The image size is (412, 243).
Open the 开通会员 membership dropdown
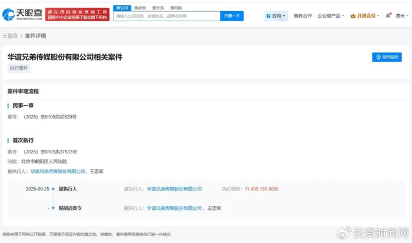(x=365, y=16)
